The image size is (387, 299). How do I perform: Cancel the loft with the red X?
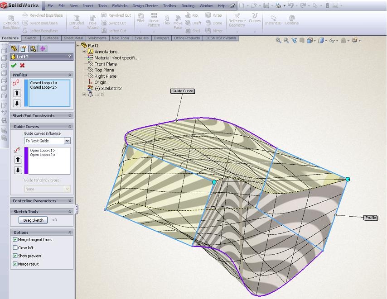click(x=22, y=66)
